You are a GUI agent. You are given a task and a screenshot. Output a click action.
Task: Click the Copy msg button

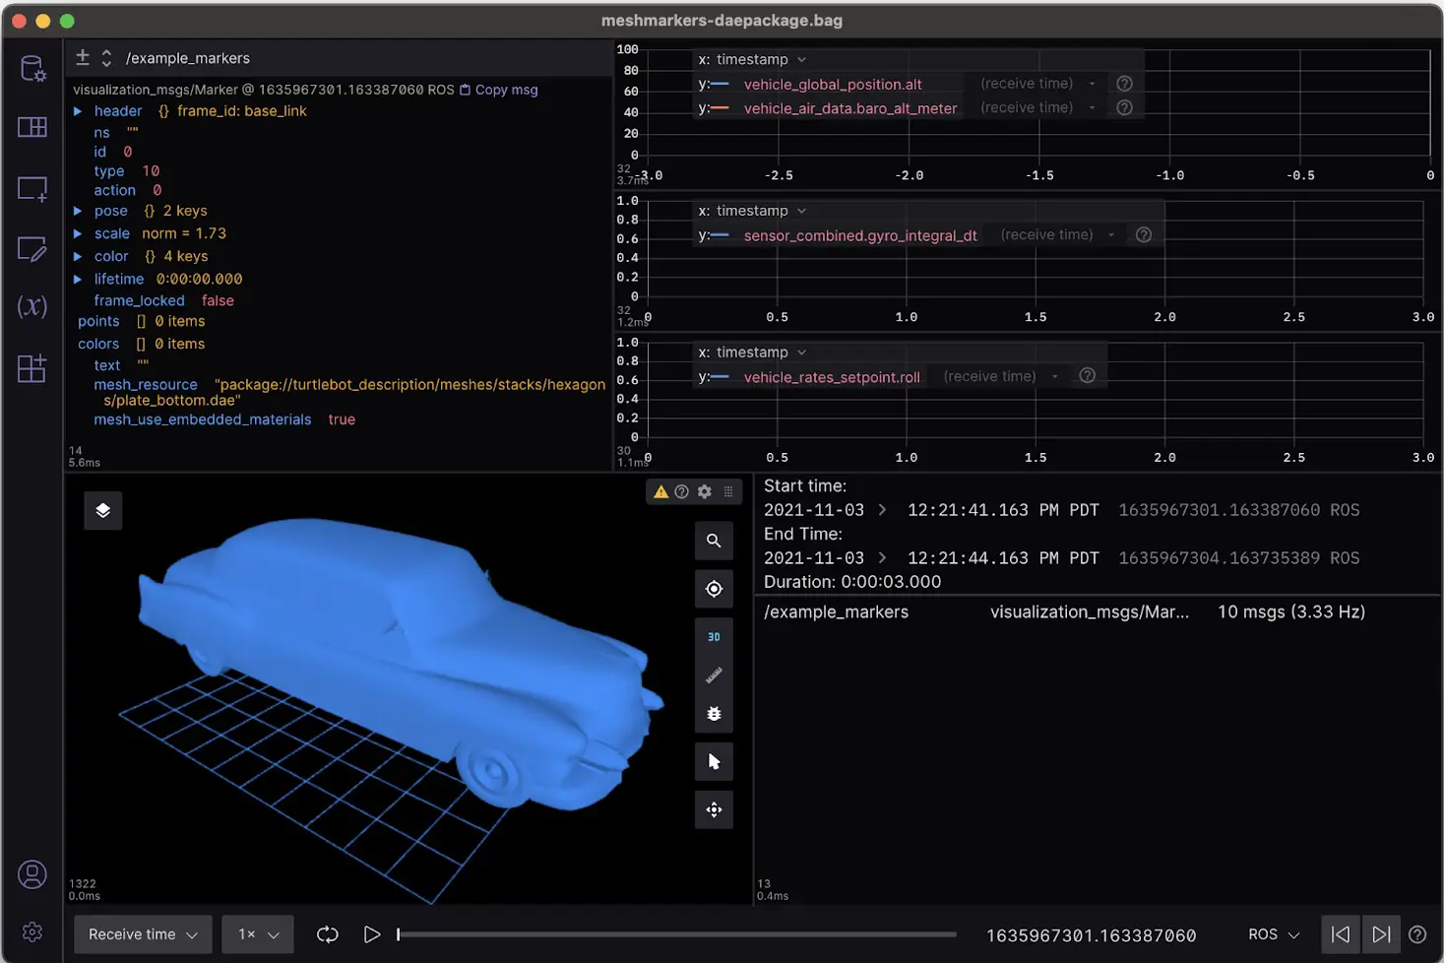coord(497,90)
